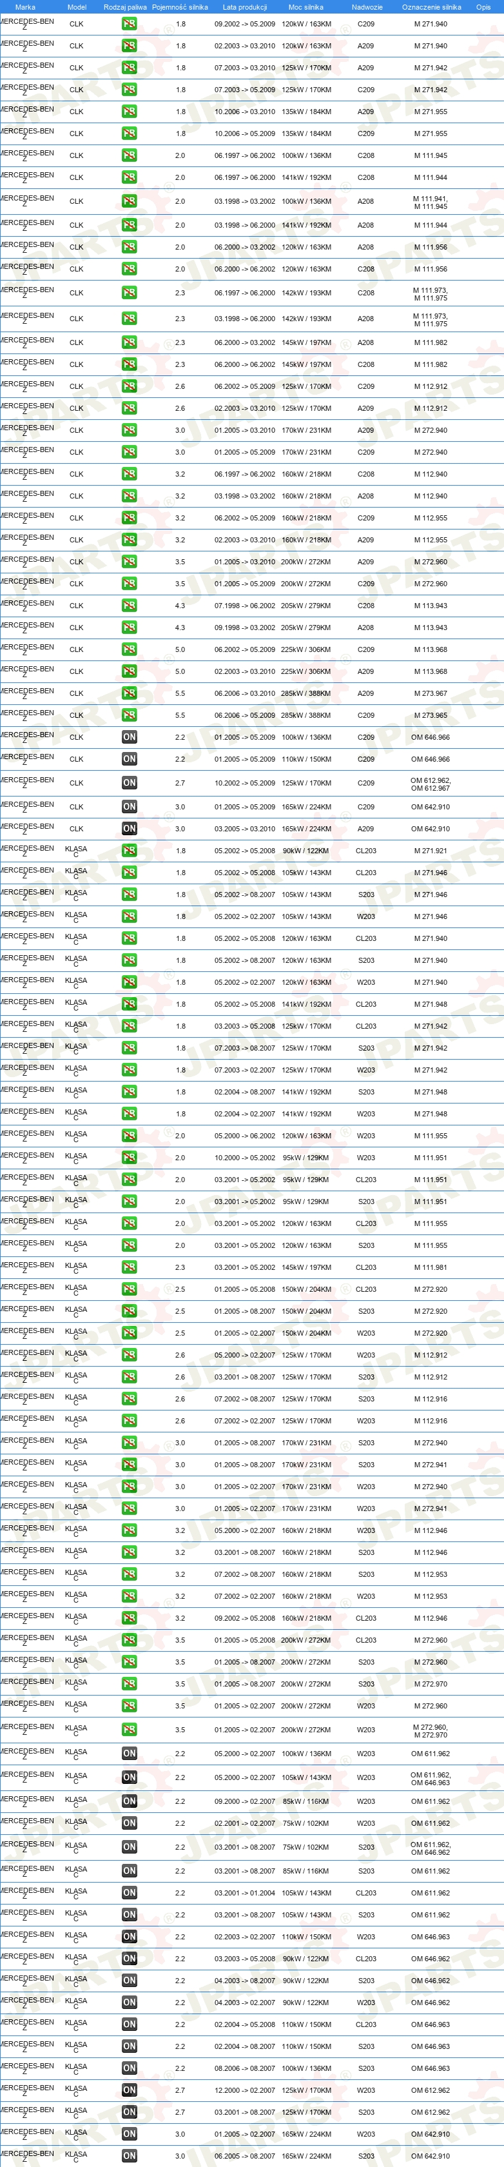This screenshot has width=504, height=2167.
Task: Click petrol icon in KLASA C CL203 M 111.981 row
Action: pos(128,1267)
